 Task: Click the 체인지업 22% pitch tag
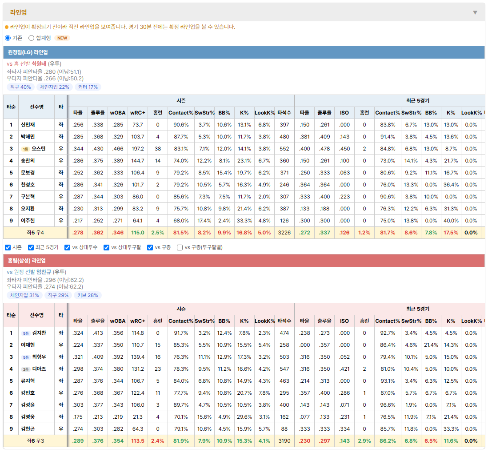tap(55, 87)
